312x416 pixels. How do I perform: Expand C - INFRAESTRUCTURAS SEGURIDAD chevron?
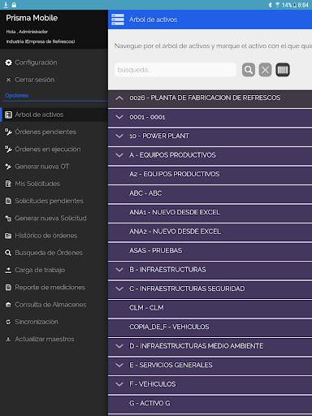pyautogui.click(x=119, y=289)
